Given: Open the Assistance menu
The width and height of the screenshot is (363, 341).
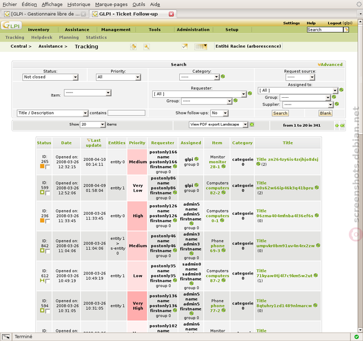Looking at the screenshot, I should [x=77, y=30].
